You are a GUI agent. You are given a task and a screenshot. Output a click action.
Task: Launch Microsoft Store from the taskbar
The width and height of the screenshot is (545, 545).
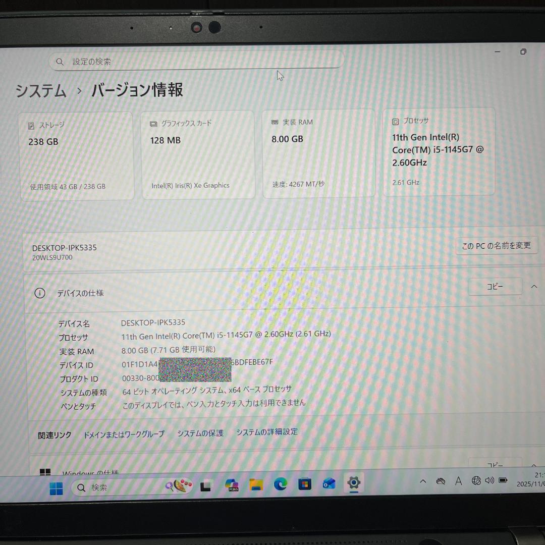click(x=305, y=484)
